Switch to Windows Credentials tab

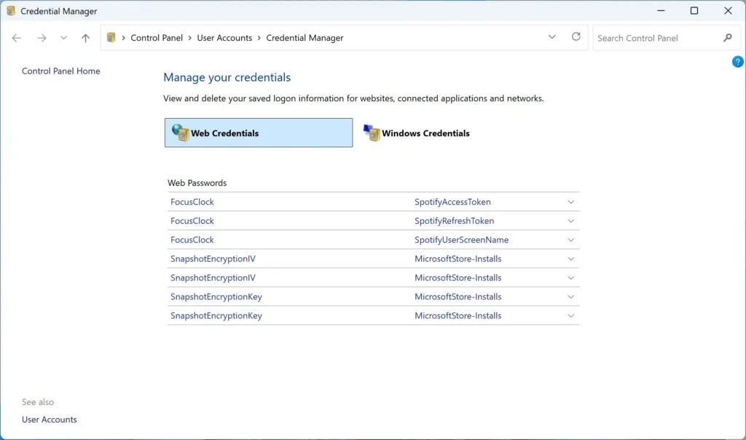[x=416, y=133]
